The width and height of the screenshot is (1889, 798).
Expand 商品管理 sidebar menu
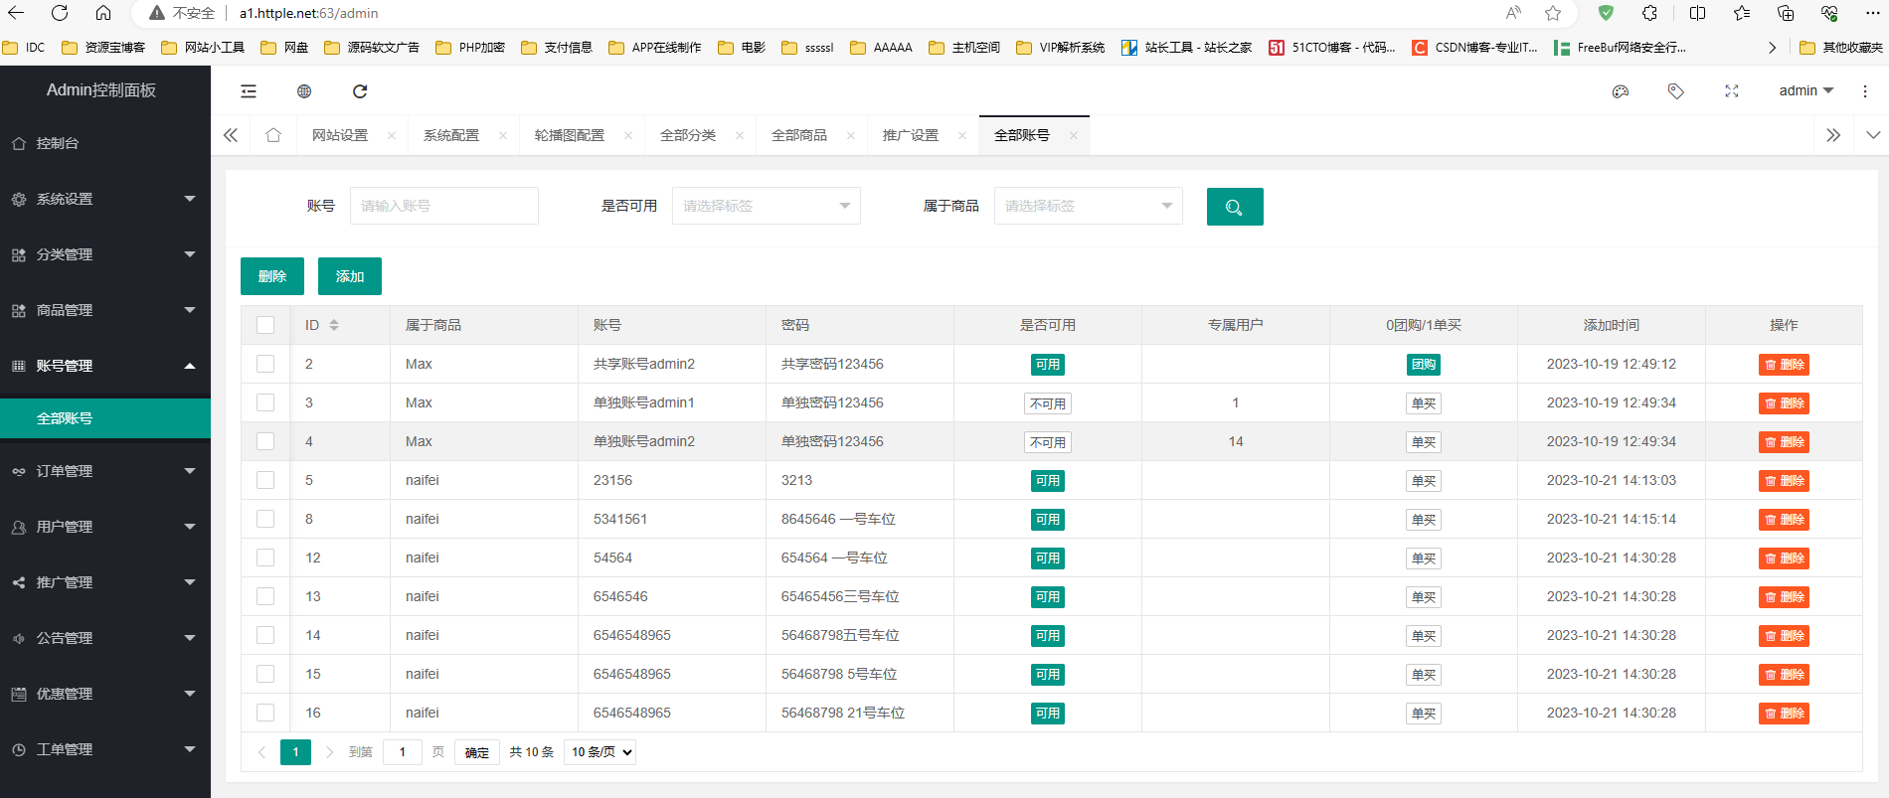click(x=105, y=310)
